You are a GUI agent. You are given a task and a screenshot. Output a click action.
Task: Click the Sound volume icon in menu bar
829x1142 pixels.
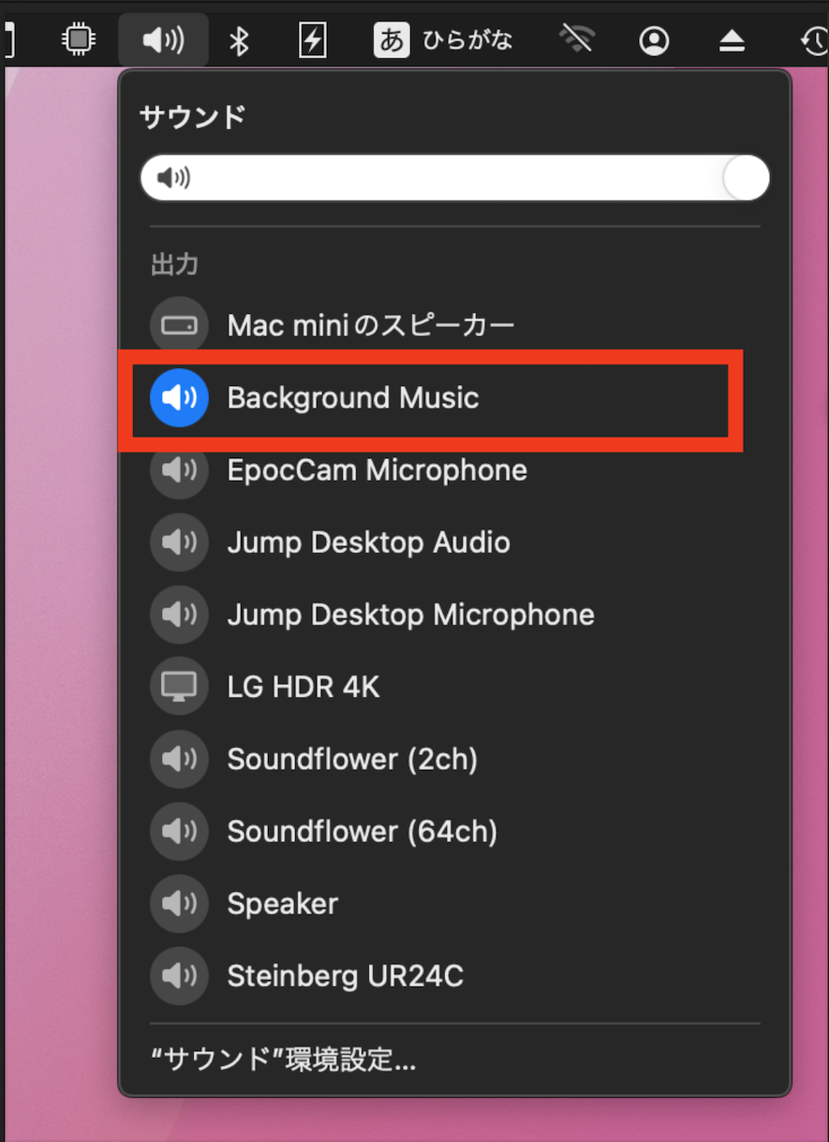(163, 40)
